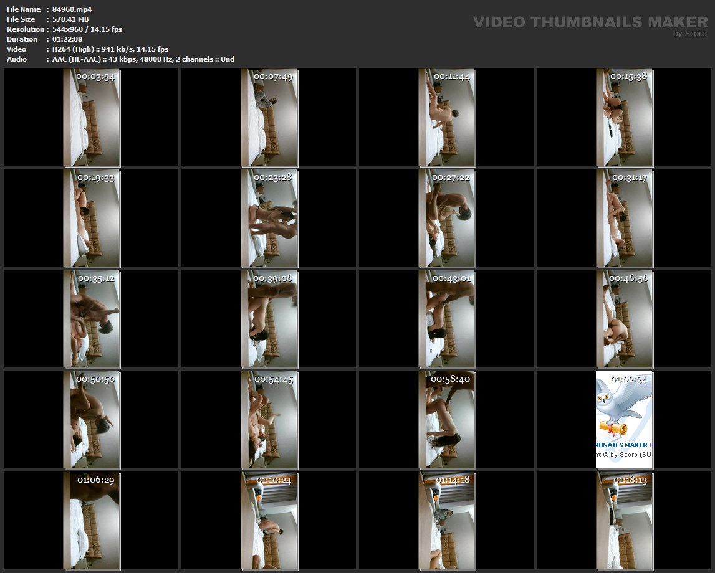Select the frame at 00:07:49
This screenshot has width=715, height=573.
coord(269,118)
